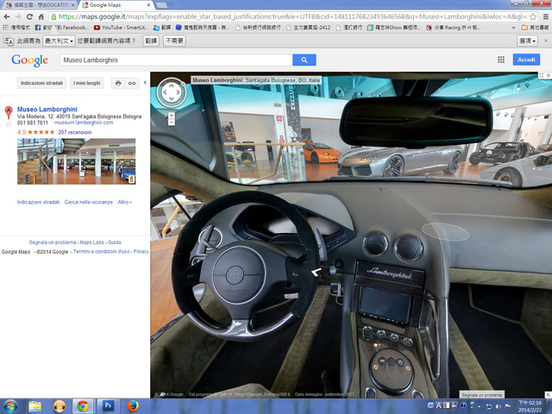Open the Apps shortcut in bookmarks bar
This screenshot has width=552, height=414.
click(16, 27)
